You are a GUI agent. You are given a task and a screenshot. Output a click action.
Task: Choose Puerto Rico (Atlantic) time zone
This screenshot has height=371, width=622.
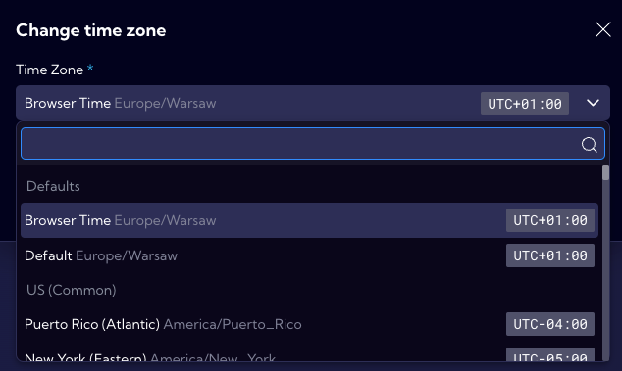tap(309, 324)
